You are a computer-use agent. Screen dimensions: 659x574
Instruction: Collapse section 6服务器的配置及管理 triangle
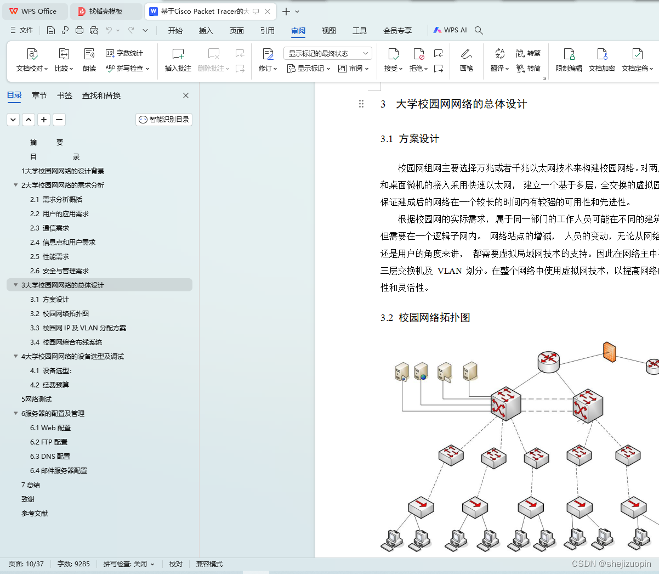pyautogui.click(x=15, y=413)
